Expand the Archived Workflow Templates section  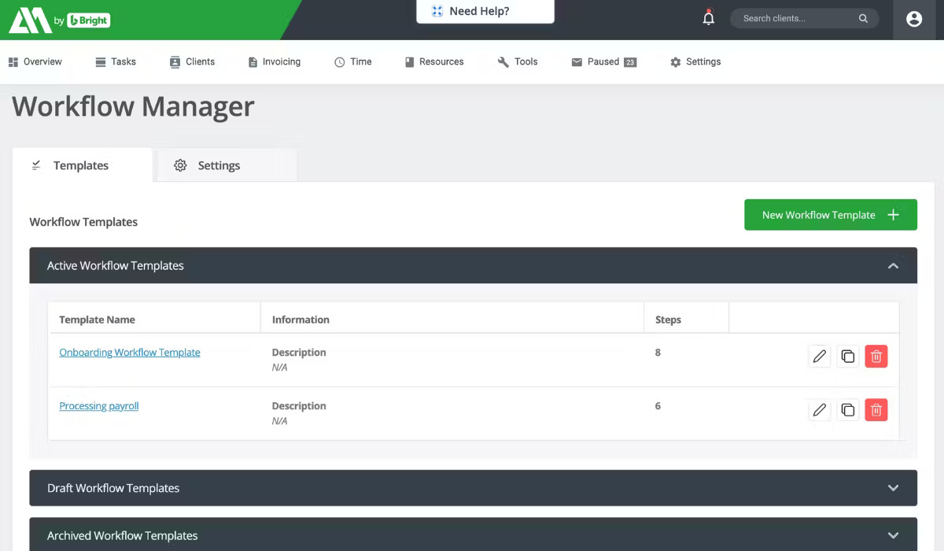(x=893, y=534)
